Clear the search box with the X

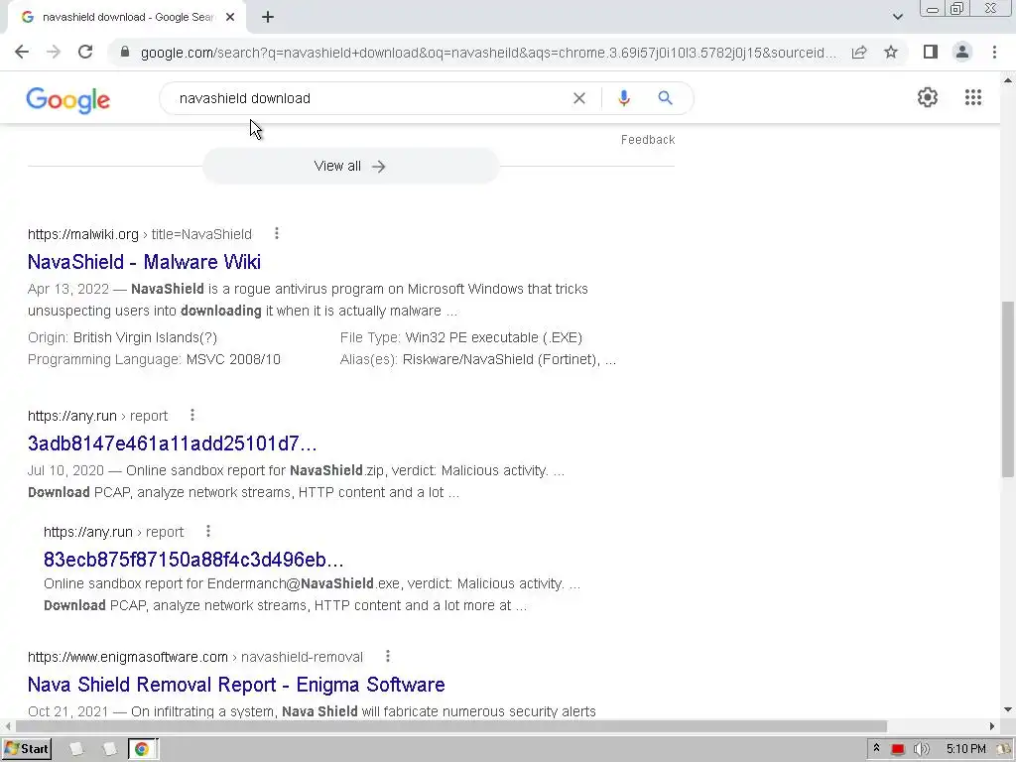point(579,98)
